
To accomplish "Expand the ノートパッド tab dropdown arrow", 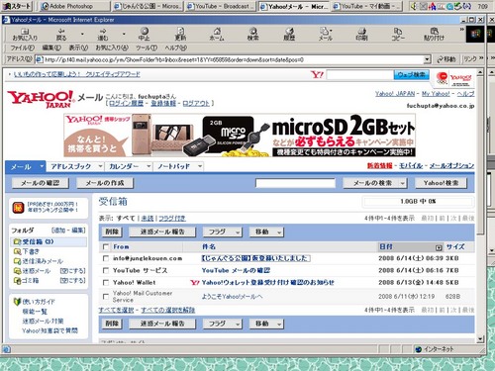I will 200,166.
